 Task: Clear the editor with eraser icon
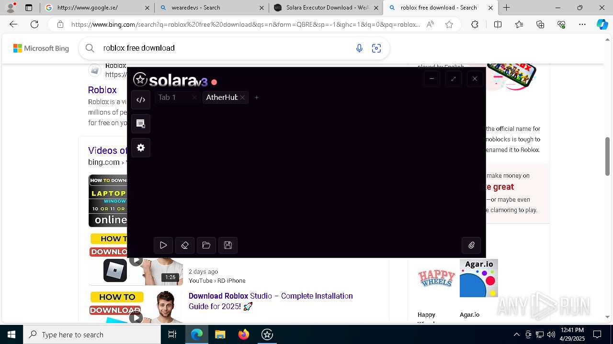tap(185, 245)
